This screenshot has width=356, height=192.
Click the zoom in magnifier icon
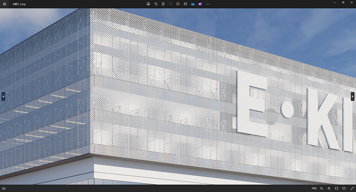(x=329, y=188)
